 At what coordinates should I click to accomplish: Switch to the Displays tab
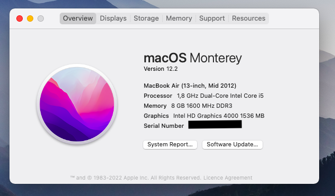point(113,18)
